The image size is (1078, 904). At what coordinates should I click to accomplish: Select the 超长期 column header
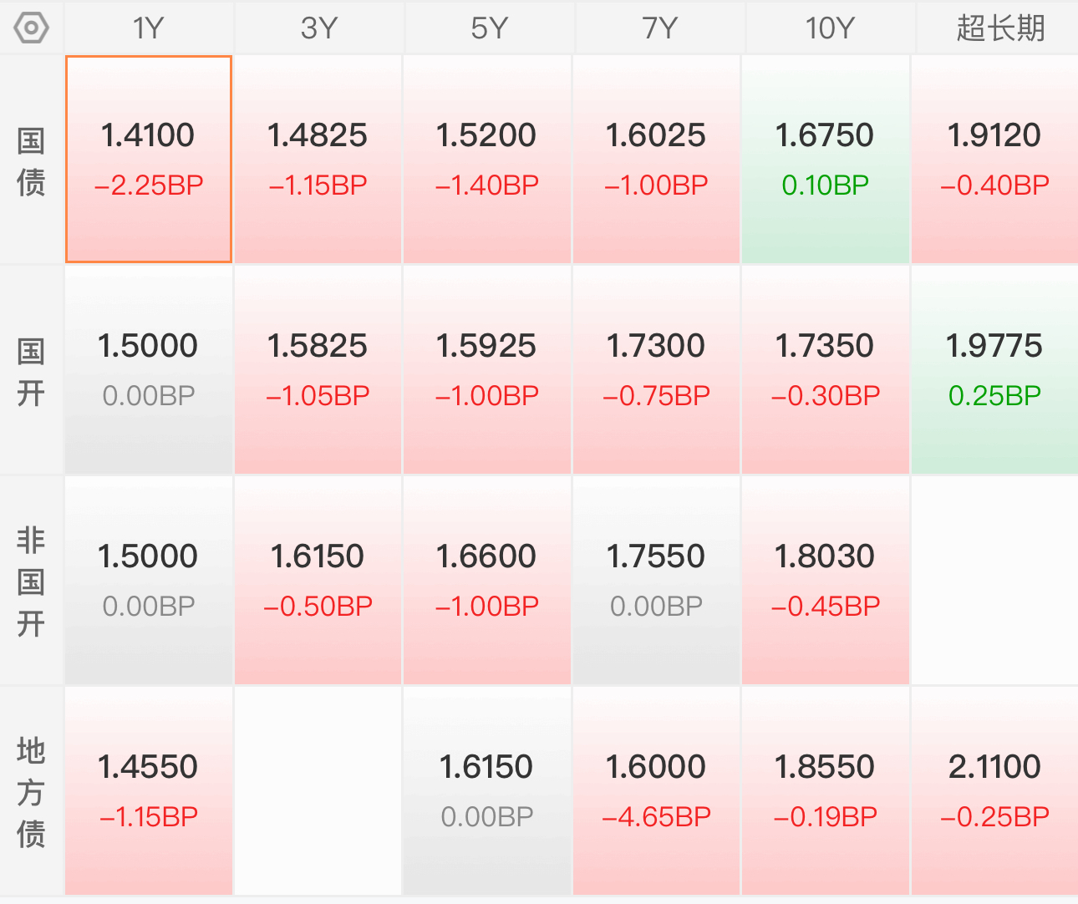coord(999,28)
